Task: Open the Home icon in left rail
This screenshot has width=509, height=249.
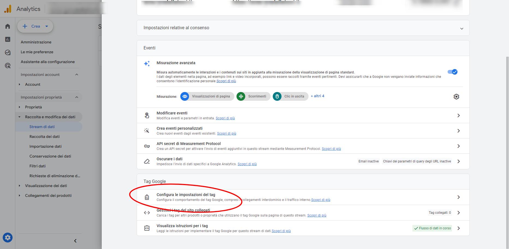Action: coord(8,26)
